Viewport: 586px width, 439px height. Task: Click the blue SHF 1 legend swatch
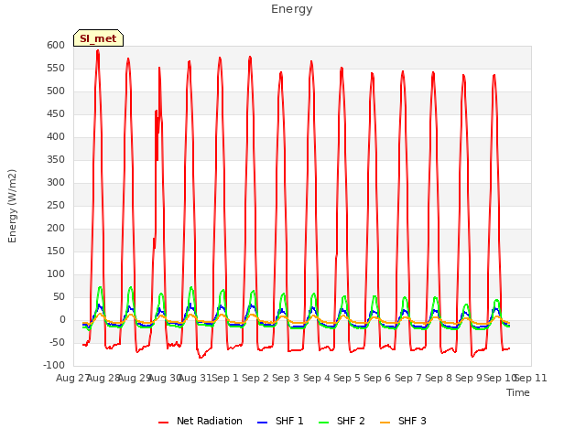pos(263,423)
